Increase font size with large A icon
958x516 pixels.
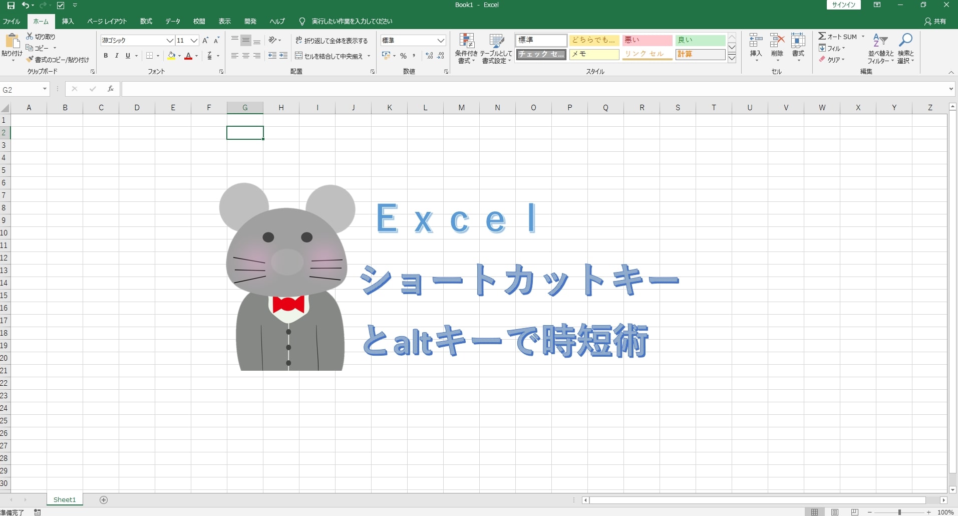point(205,41)
